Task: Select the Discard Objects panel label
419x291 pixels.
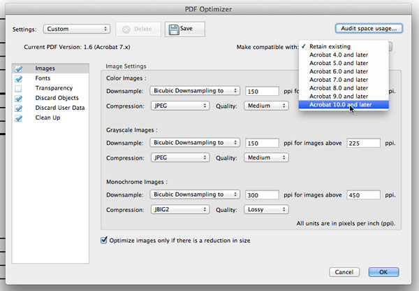Action: [x=57, y=98]
